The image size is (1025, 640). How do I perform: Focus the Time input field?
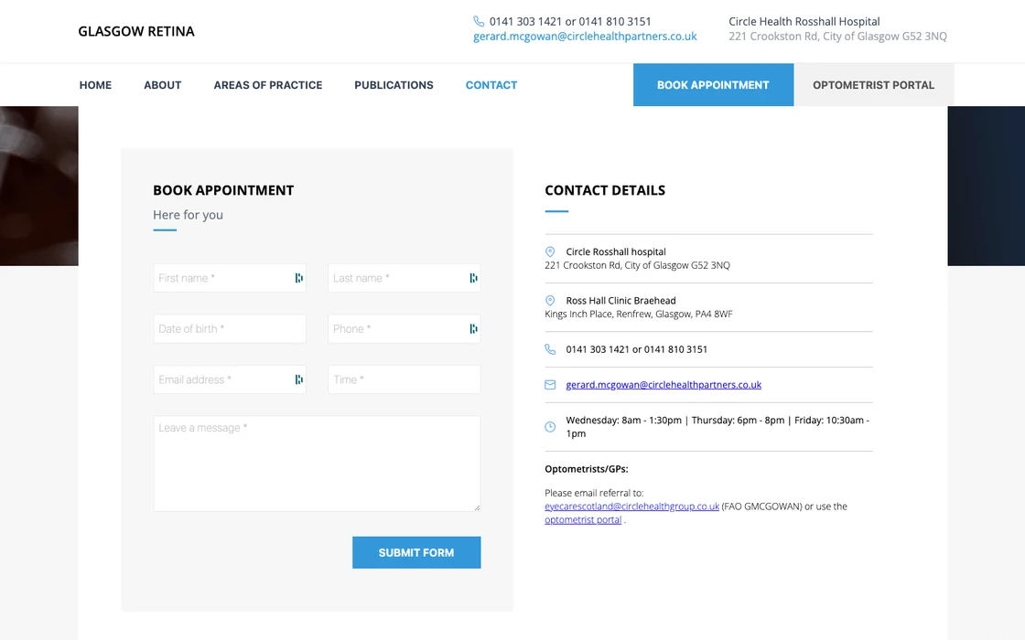pyautogui.click(x=404, y=380)
